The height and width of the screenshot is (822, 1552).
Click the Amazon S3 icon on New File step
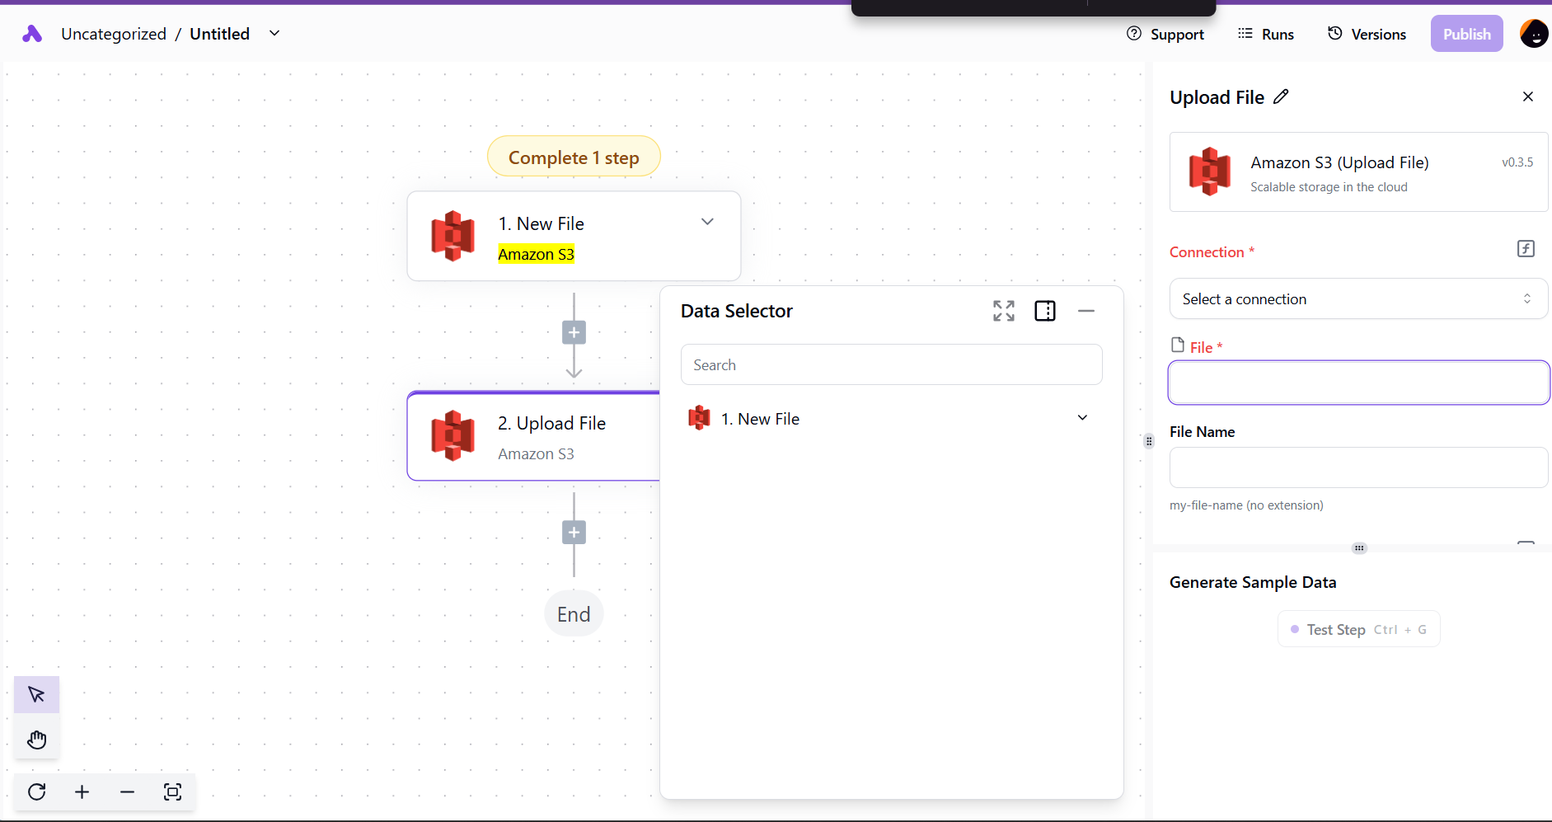click(x=453, y=236)
